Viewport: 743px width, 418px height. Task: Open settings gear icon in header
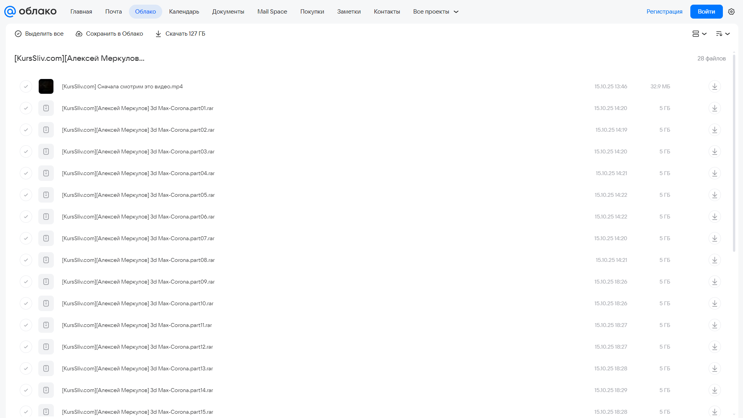731,12
